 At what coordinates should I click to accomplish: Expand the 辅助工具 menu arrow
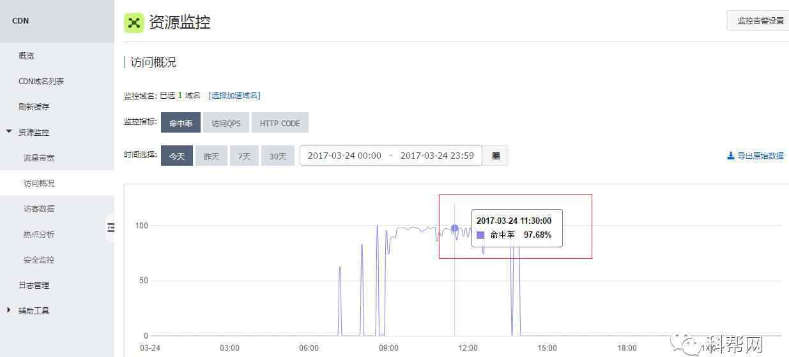(x=9, y=310)
